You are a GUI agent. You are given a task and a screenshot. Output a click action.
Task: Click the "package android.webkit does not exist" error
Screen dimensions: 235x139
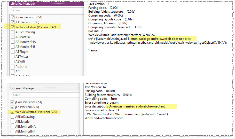(x=161, y=39)
